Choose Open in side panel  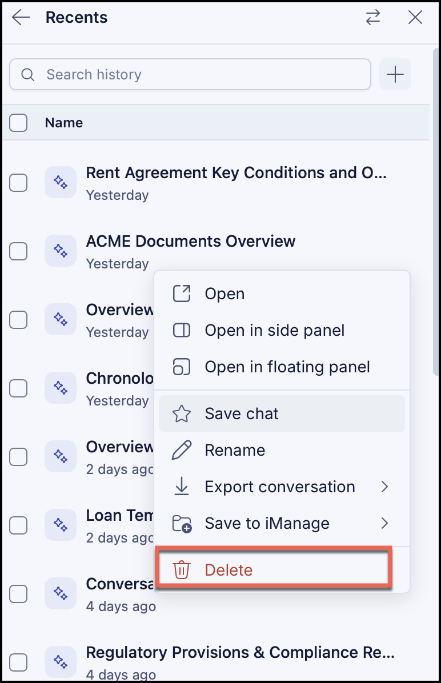[282, 330]
